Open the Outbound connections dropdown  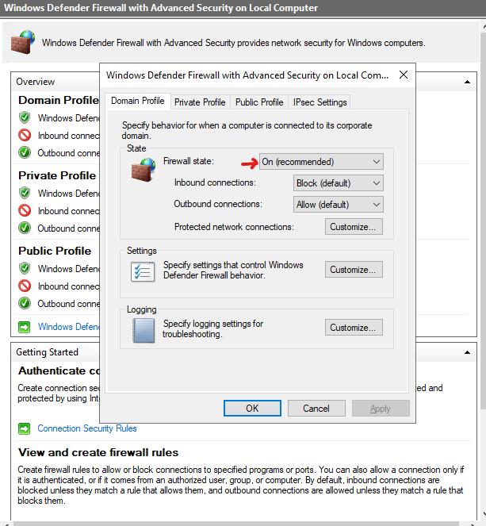tap(338, 205)
